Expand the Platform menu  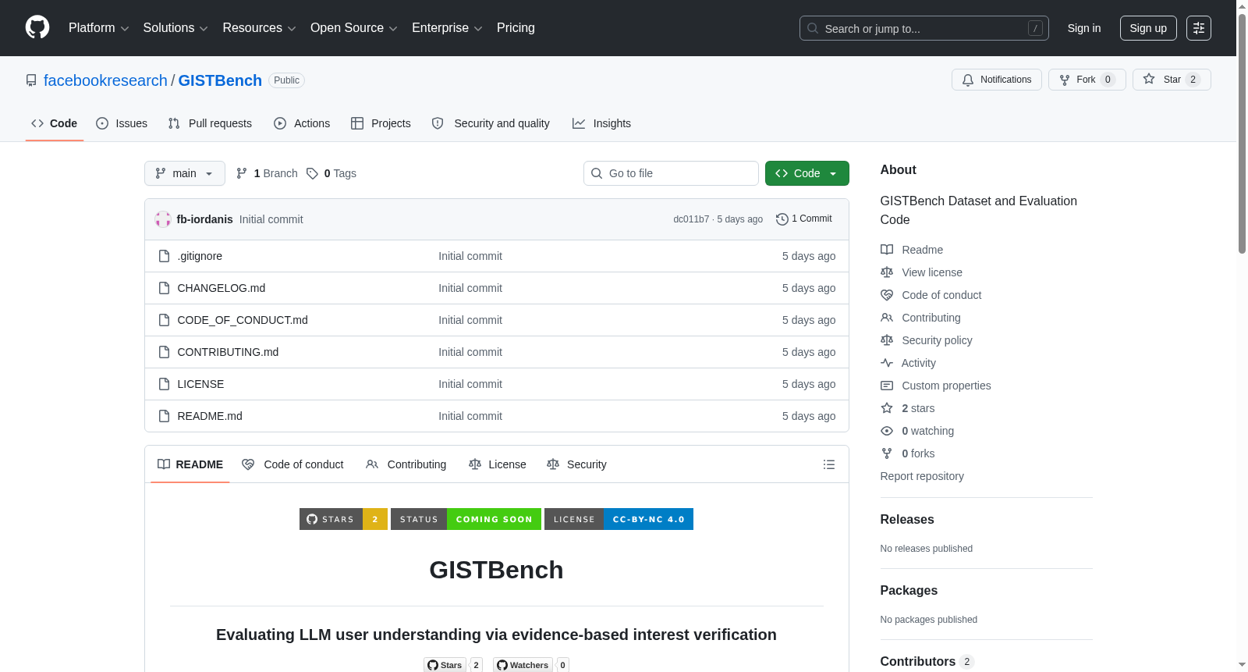[x=99, y=28]
